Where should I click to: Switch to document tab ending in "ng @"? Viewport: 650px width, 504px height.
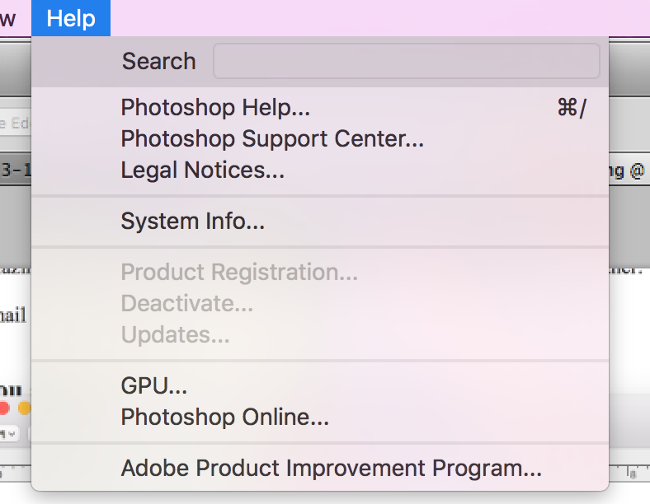tap(629, 170)
